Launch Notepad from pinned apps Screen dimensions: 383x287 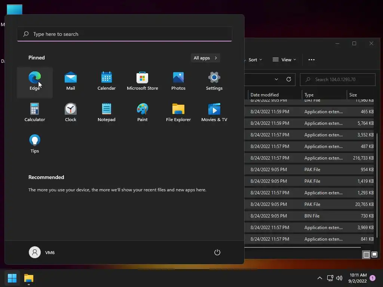click(107, 113)
